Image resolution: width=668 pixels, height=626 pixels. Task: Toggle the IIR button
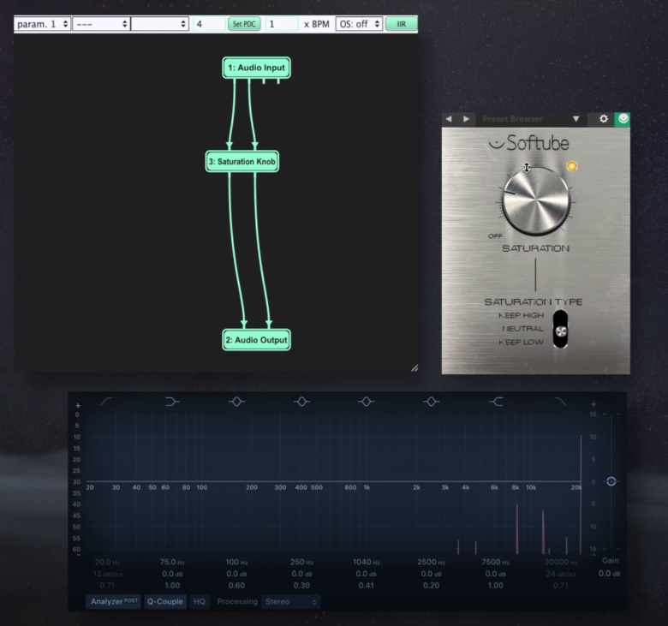point(402,24)
